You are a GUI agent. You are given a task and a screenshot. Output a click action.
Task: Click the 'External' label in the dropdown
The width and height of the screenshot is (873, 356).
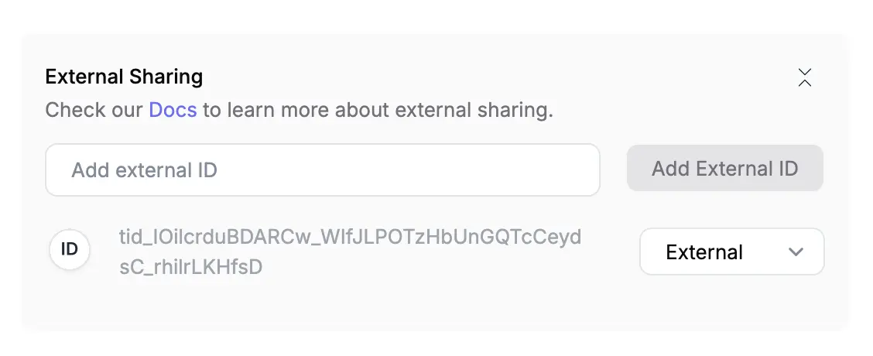pyautogui.click(x=704, y=252)
